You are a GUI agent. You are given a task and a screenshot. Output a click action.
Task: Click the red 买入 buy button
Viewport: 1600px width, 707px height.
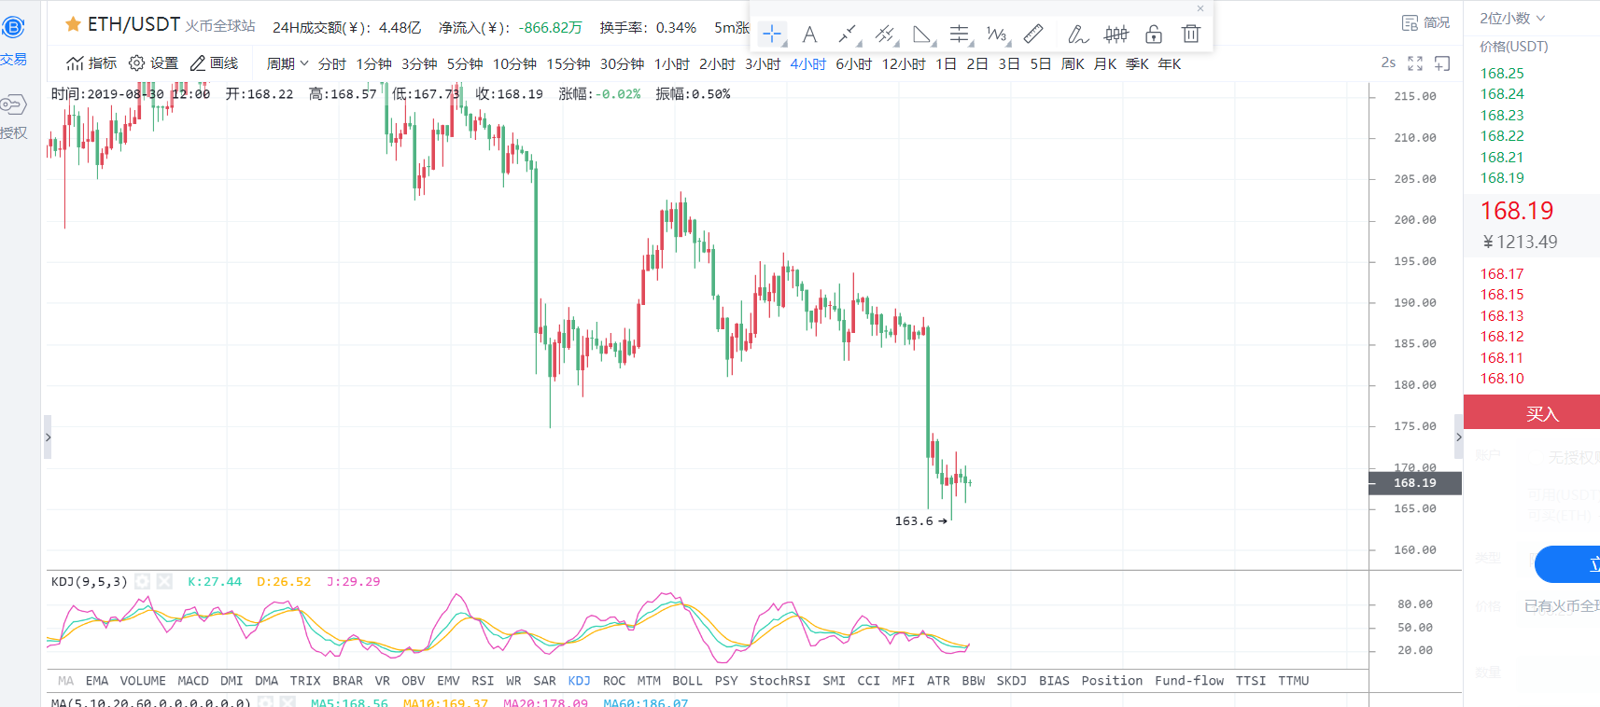[x=1532, y=412]
